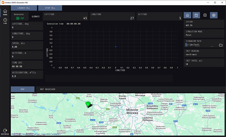Open the Log section in sidebar

click(5, 21)
